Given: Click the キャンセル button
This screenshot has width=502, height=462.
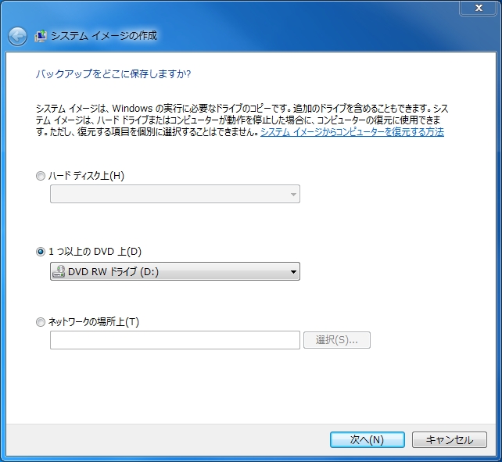Looking at the screenshot, I should (x=450, y=440).
